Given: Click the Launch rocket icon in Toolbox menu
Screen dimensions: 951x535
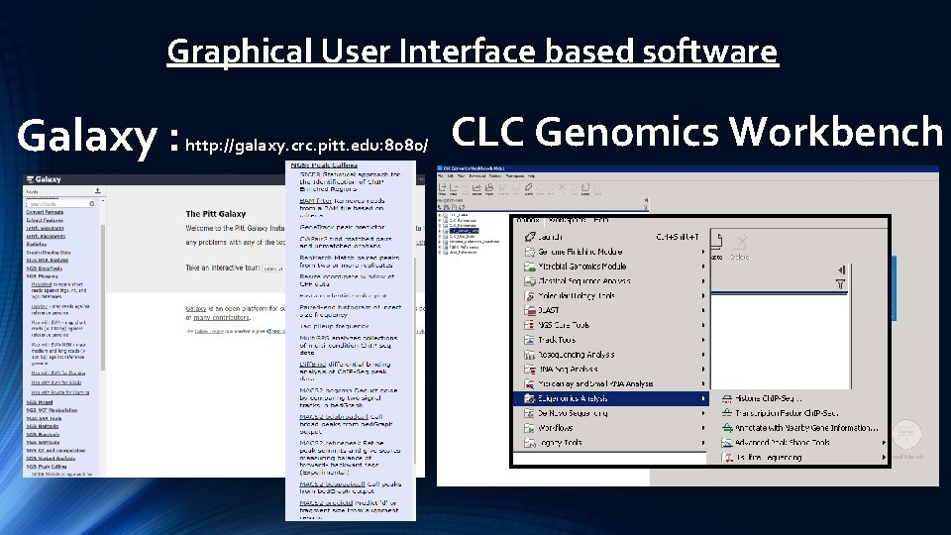Looking at the screenshot, I should [x=530, y=237].
